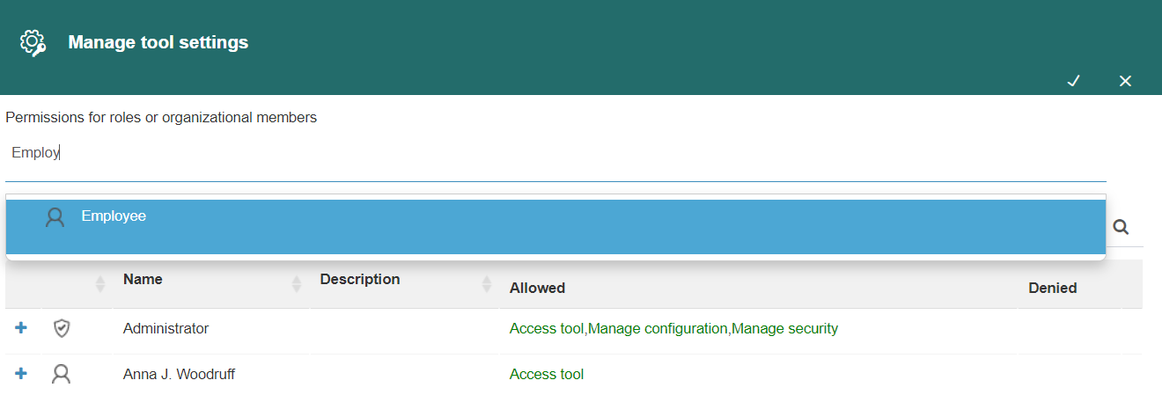Select Employee from the suggestion list
The image size is (1162, 395).
pos(555,227)
